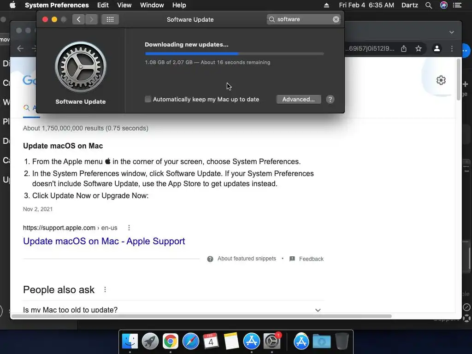Bookmark this page with the star icon
Image resolution: width=472 pixels, height=354 pixels.
pos(419,48)
